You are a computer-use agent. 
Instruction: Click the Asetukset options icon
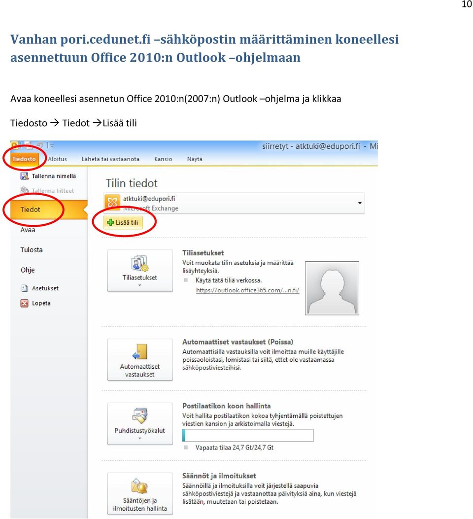click(25, 288)
